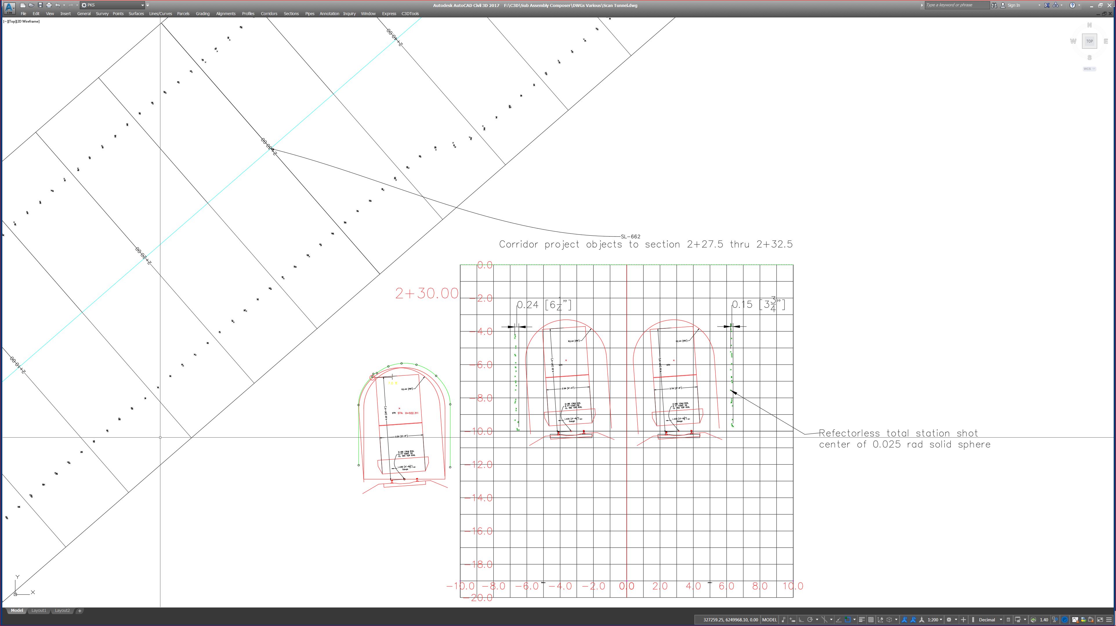The height and width of the screenshot is (626, 1116).
Task: Toggle the Model tab at bottom
Action: point(15,611)
